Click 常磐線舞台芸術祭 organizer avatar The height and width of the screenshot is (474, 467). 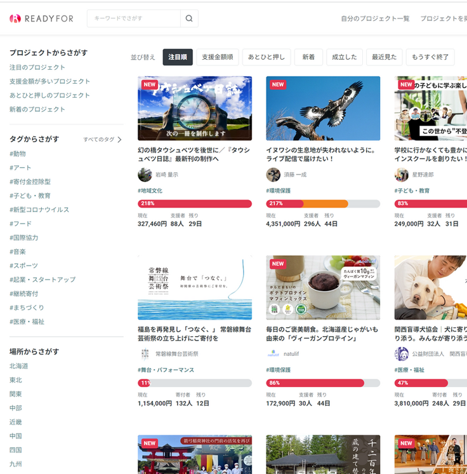point(145,354)
